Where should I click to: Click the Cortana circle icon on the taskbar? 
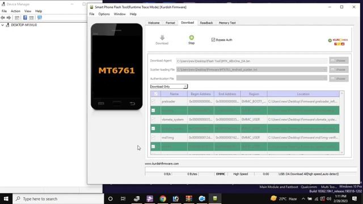click(111, 199)
